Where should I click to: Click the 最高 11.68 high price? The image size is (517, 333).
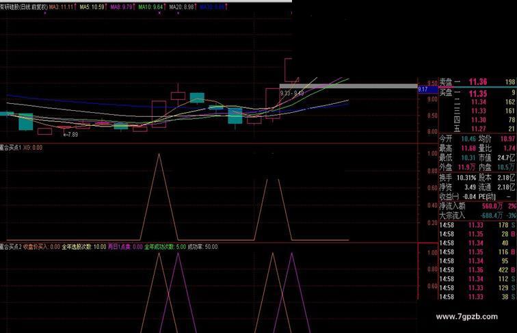468,148
